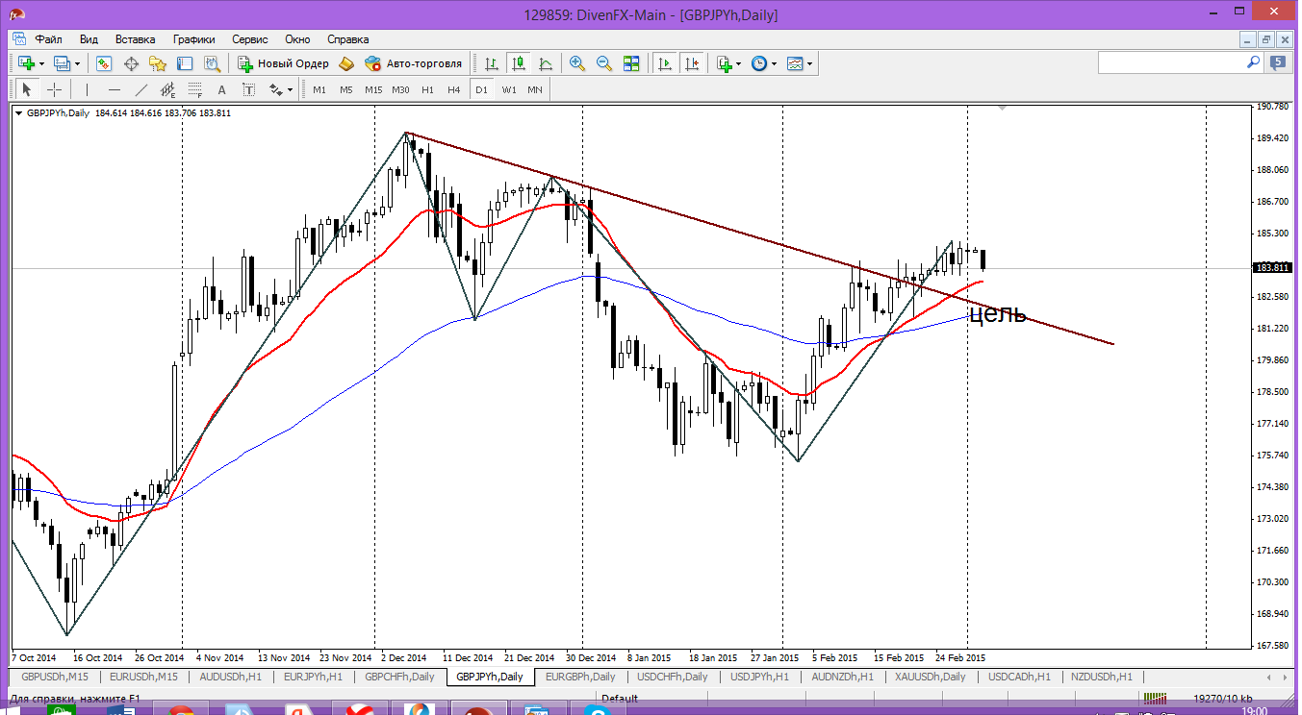Click the Новый Ордер button
Screen dimensions: 1302x715
point(283,63)
